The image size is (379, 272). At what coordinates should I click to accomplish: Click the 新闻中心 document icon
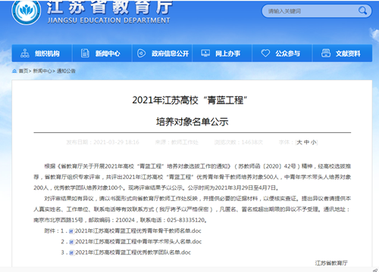(85, 53)
